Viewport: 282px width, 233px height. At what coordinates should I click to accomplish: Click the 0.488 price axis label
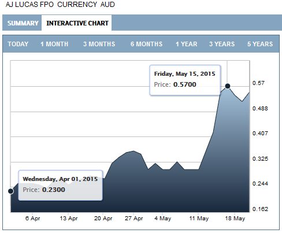(260, 109)
